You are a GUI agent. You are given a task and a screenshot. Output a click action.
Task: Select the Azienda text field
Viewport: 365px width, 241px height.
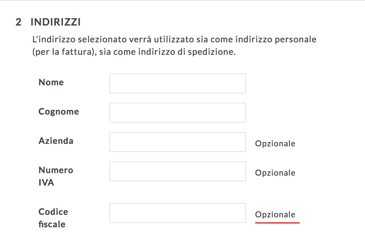coord(178,142)
